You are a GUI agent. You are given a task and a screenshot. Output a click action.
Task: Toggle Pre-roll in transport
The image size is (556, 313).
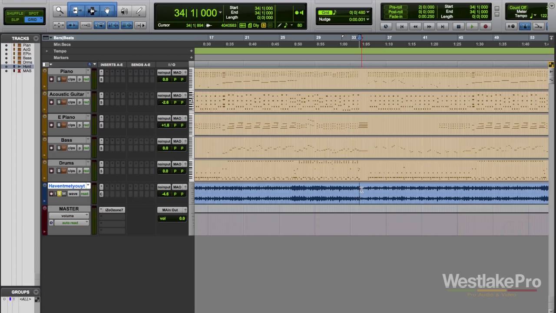[395, 7]
